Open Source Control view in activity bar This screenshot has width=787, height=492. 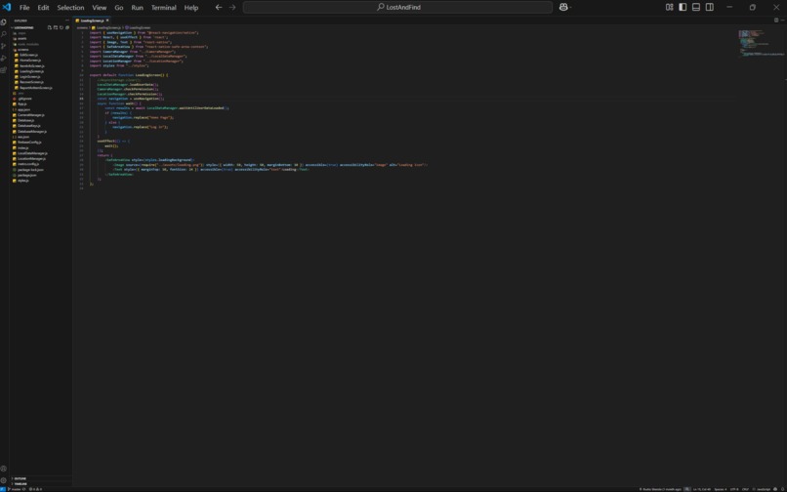pos(4,46)
